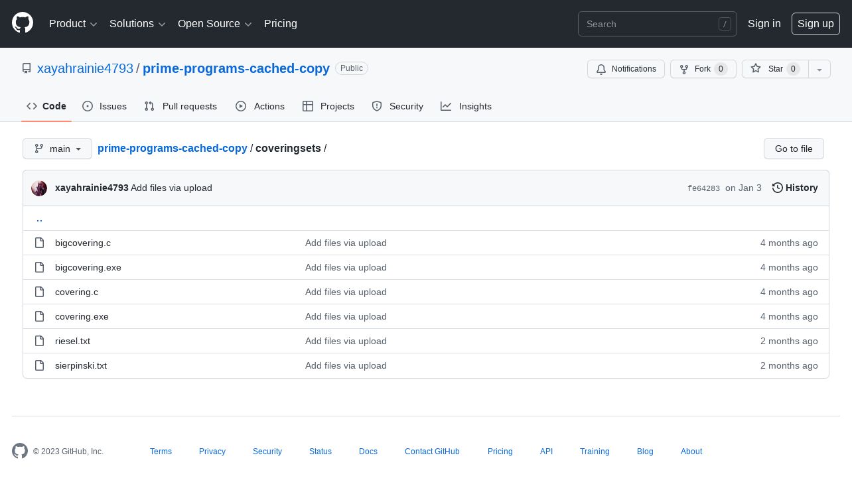
Task: Open bigcovering.exe file
Action: [88, 267]
